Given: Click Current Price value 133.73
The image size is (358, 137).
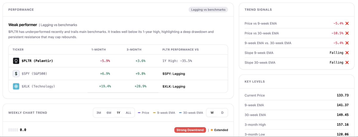Looking at the screenshot, I should [342, 95].
